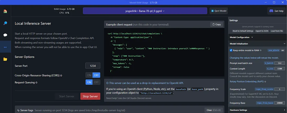Click the Context Length value field
The width and height of the screenshot is (287, 113).
(279, 69)
